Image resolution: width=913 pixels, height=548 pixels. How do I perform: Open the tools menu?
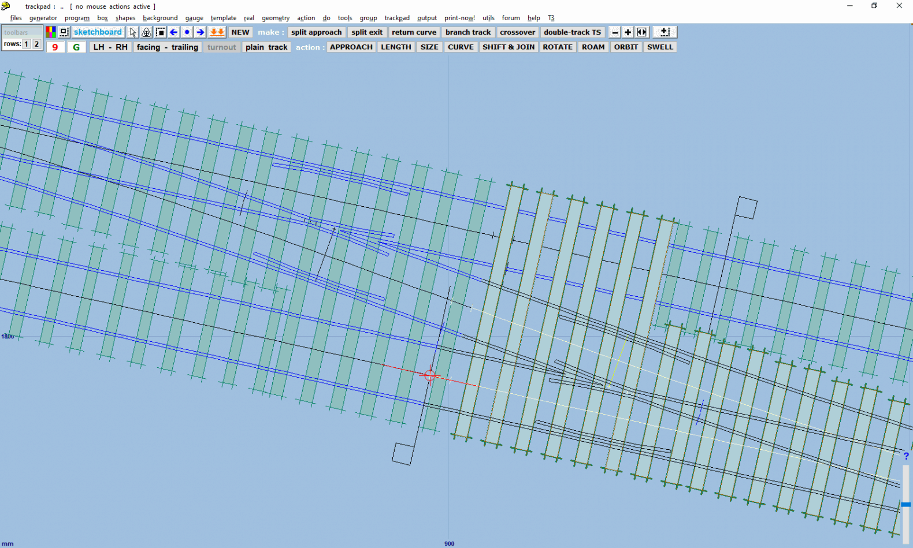pos(345,18)
